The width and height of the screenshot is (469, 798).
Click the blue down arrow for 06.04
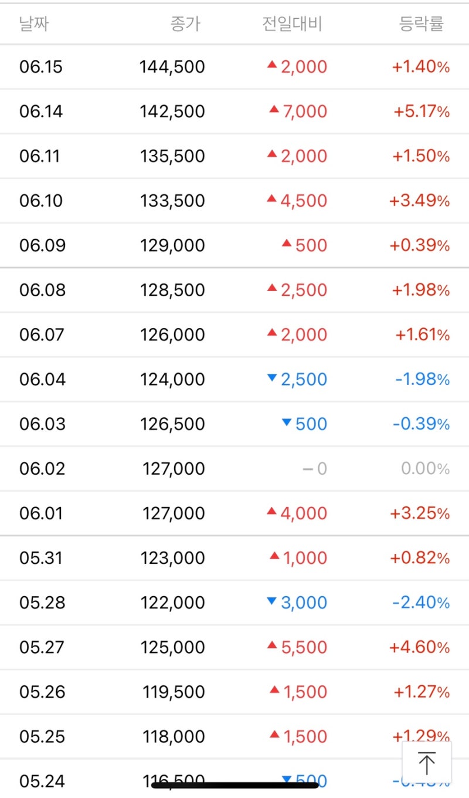(271, 378)
